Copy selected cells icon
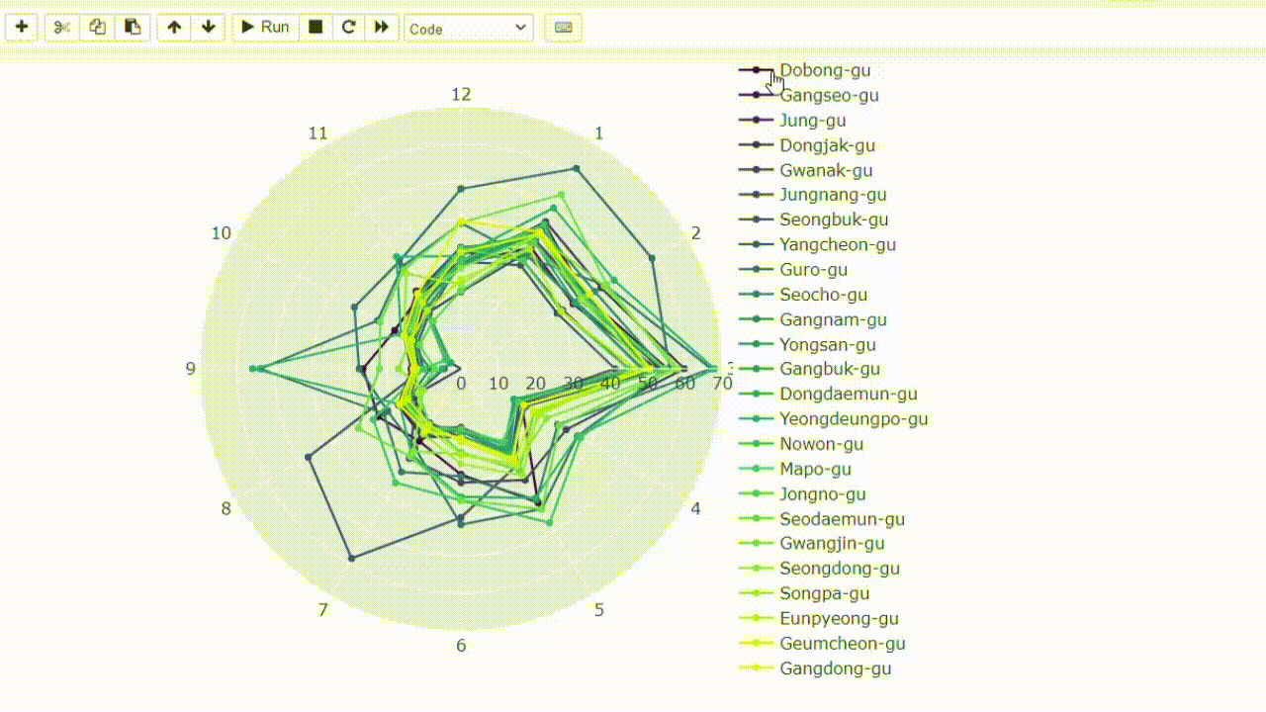This screenshot has height=712, width=1266. pyautogui.click(x=97, y=27)
